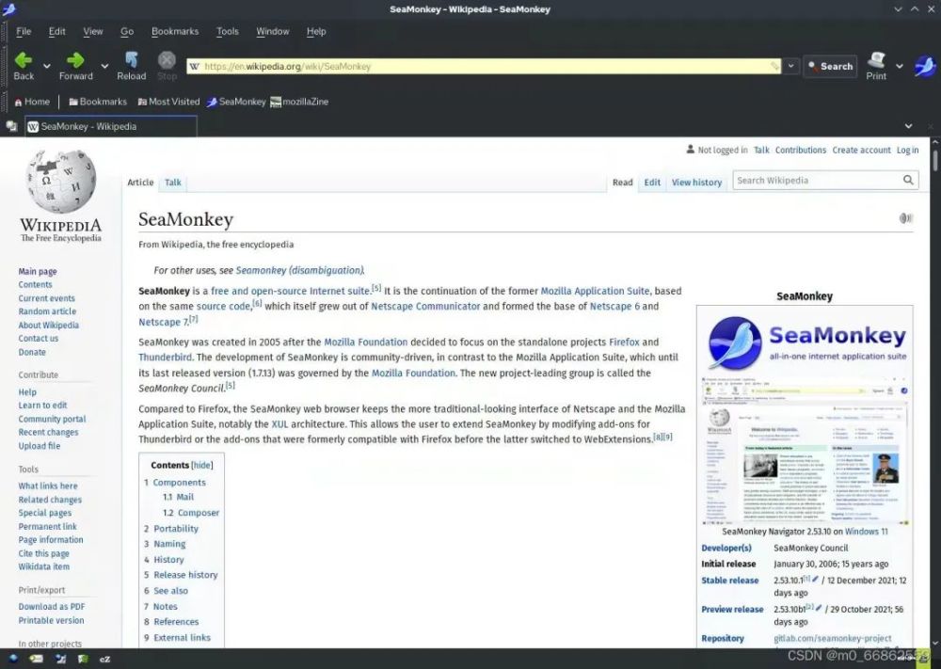Click the SeaMonkey throbber logo in toolbar
The image size is (941, 669).
[x=925, y=66]
